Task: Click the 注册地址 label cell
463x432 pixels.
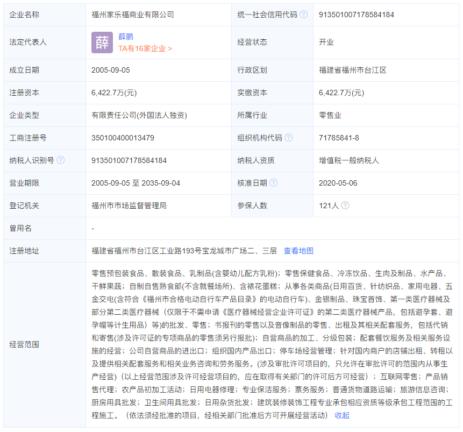Action: [x=45, y=251]
